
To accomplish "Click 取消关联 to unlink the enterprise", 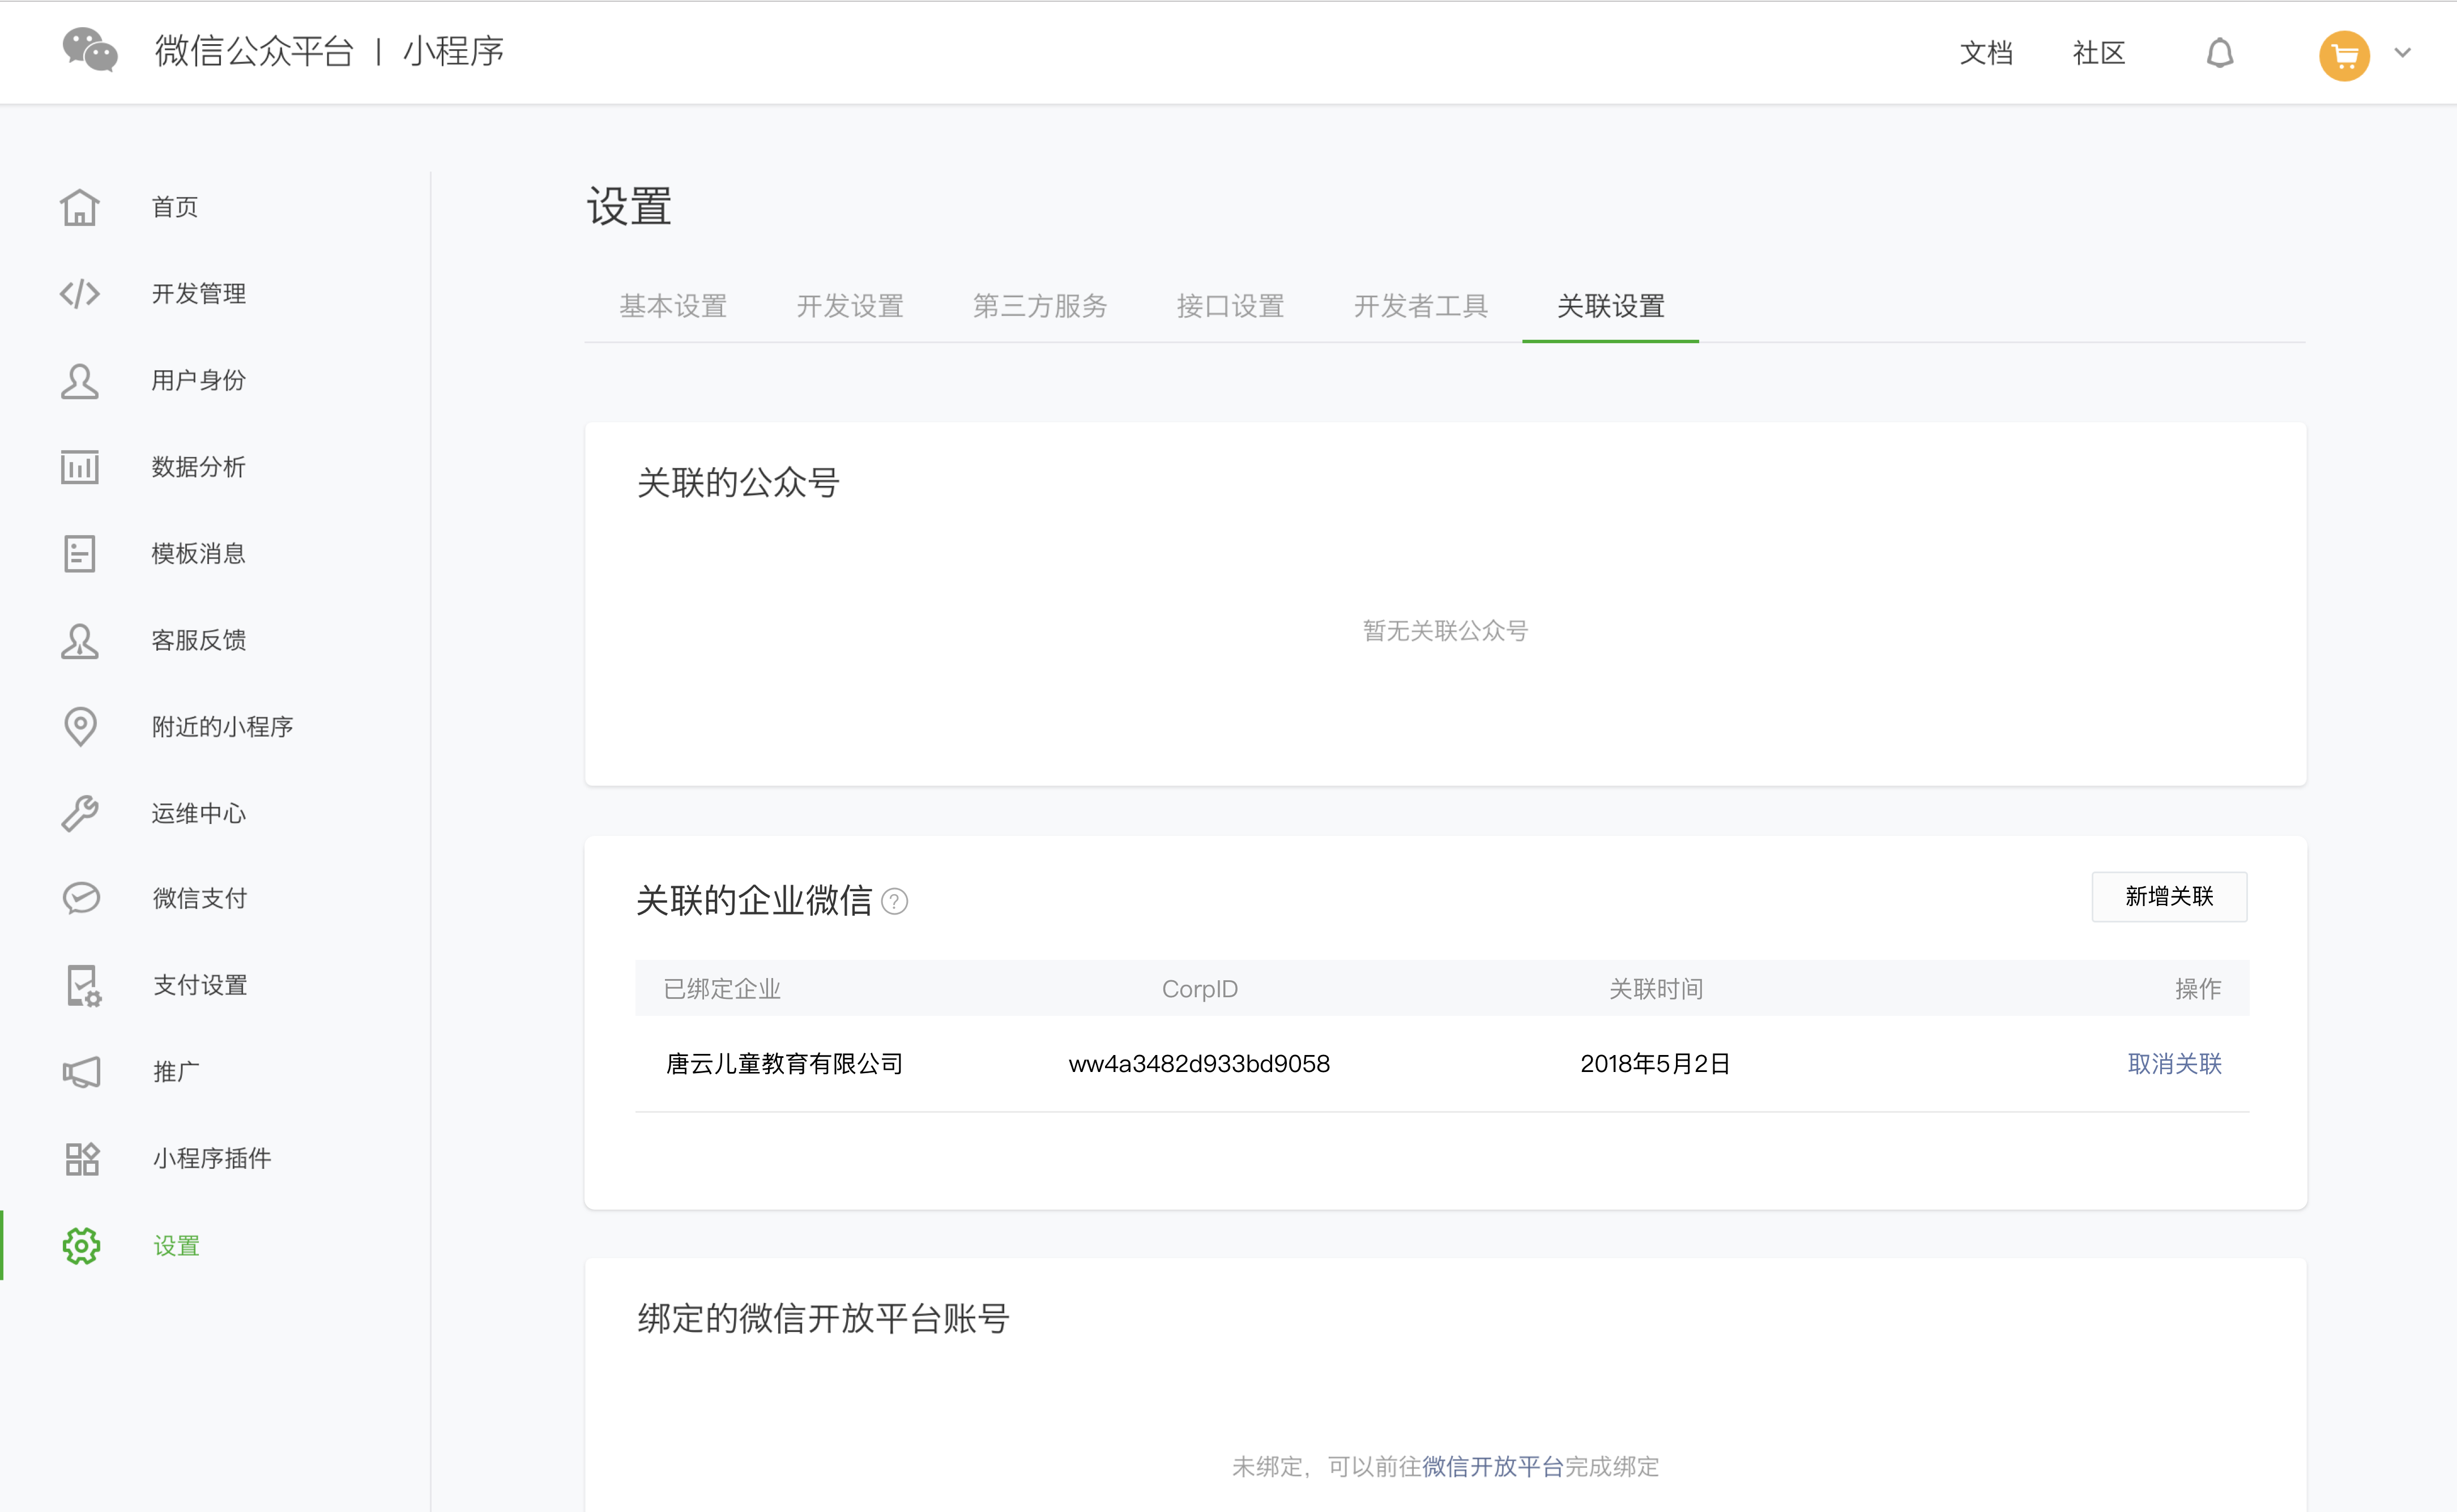I will point(2174,1063).
